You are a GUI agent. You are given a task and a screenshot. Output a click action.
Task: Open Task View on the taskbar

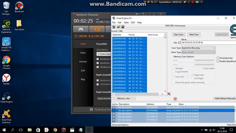(x=21, y=130)
